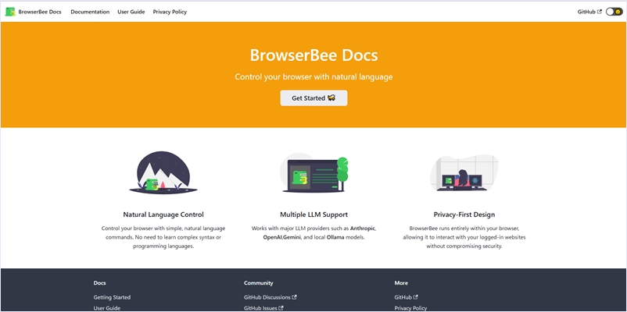Click the GitHub link in the navbar
The height and width of the screenshot is (312, 627).
coord(586,12)
